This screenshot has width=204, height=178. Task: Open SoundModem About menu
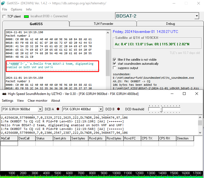pyautogui.click(x=55, y=101)
